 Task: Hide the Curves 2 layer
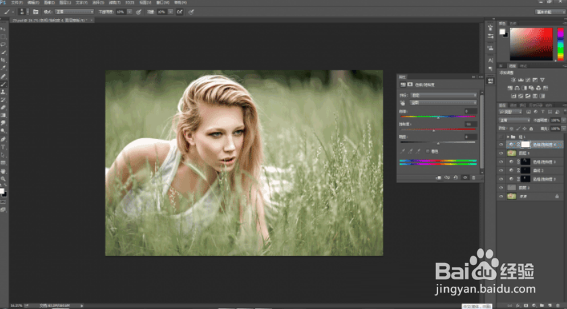(x=501, y=170)
